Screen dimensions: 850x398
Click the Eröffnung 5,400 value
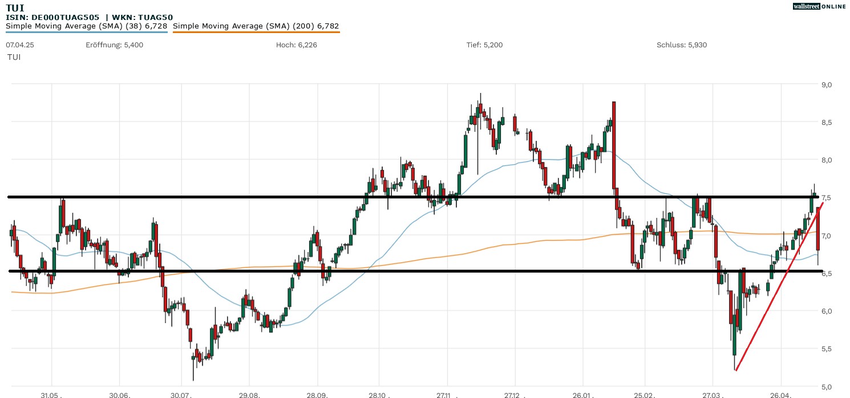tap(114, 44)
